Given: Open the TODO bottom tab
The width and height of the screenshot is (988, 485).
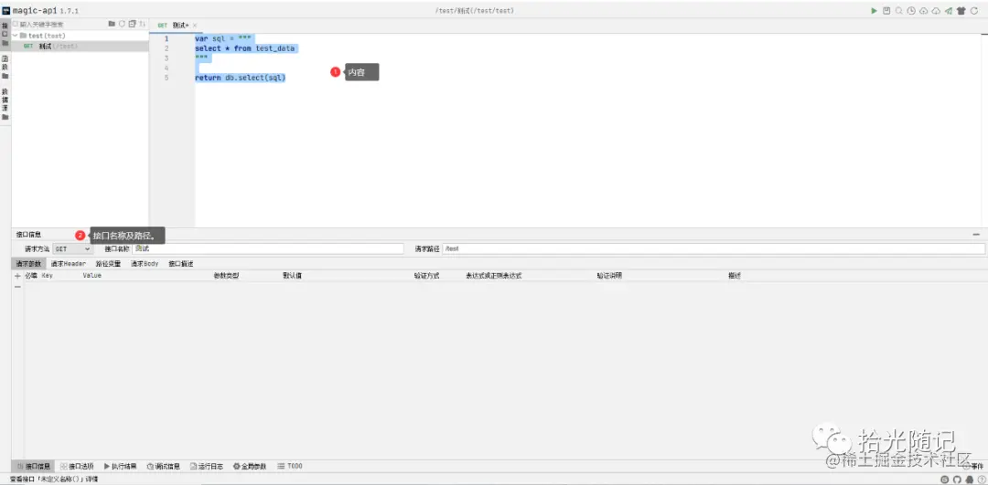Looking at the screenshot, I should pos(290,466).
